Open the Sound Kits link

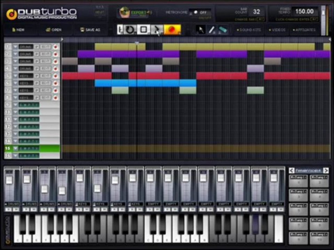(x=249, y=30)
